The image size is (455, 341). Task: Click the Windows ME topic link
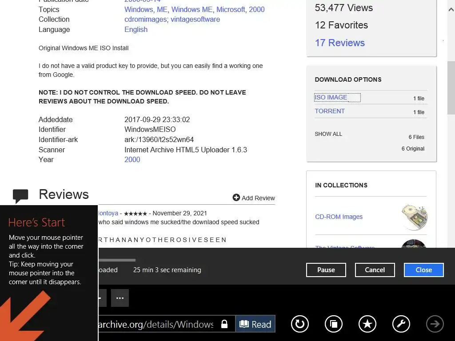[192, 10]
